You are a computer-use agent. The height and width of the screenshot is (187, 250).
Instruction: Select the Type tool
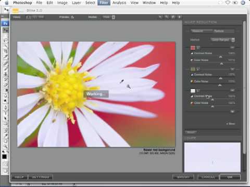click(6, 113)
